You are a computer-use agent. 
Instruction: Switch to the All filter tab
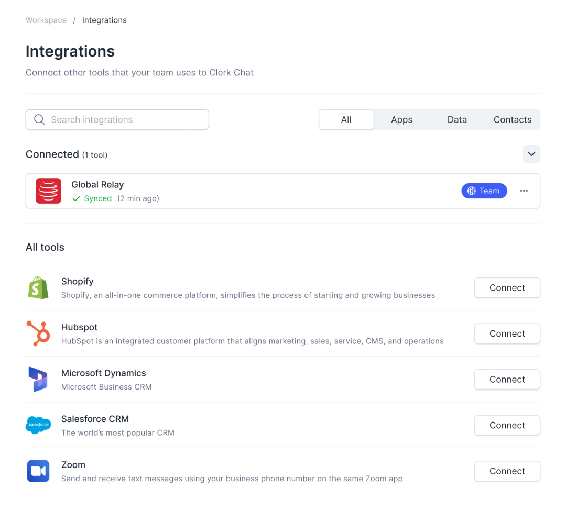[346, 120]
